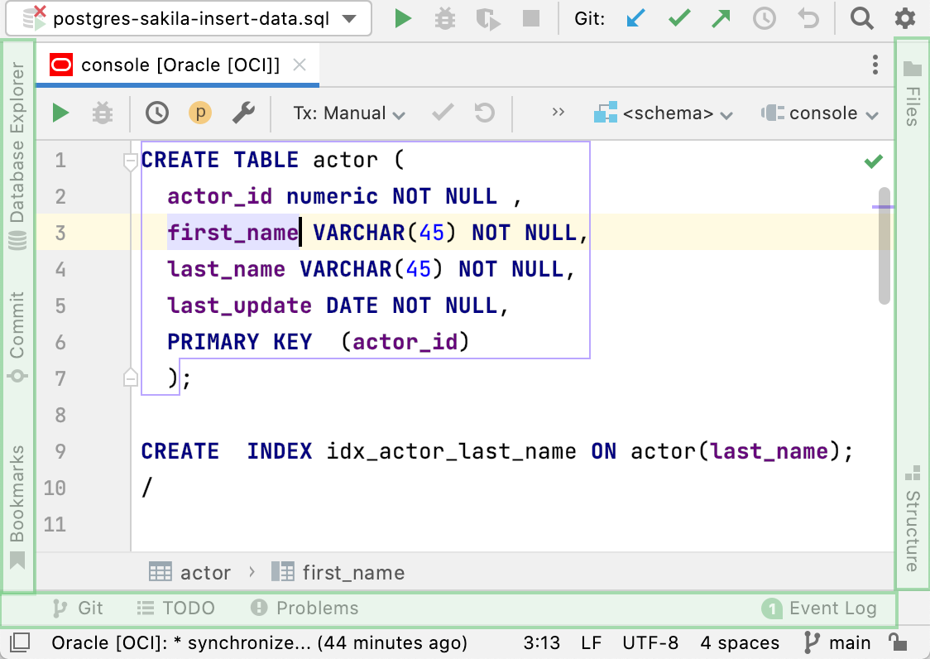The image size is (930, 659).
Task: Open IDE settings gear icon
Action: [905, 18]
